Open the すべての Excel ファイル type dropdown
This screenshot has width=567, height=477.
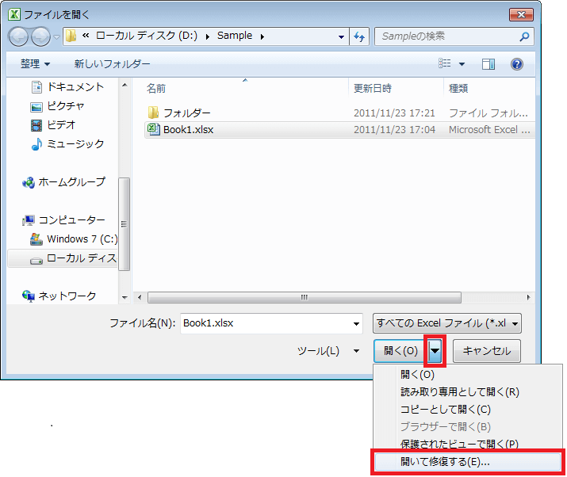(447, 323)
